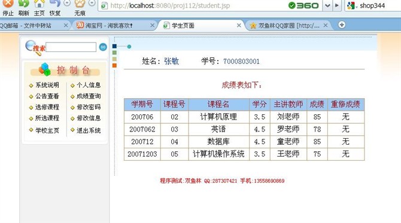Click the 数据库 course cell
Screen dimensions: 401x223
click(218, 142)
